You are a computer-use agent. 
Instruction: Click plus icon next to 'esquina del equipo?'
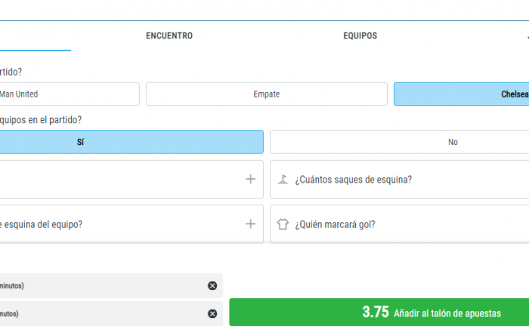(x=250, y=224)
